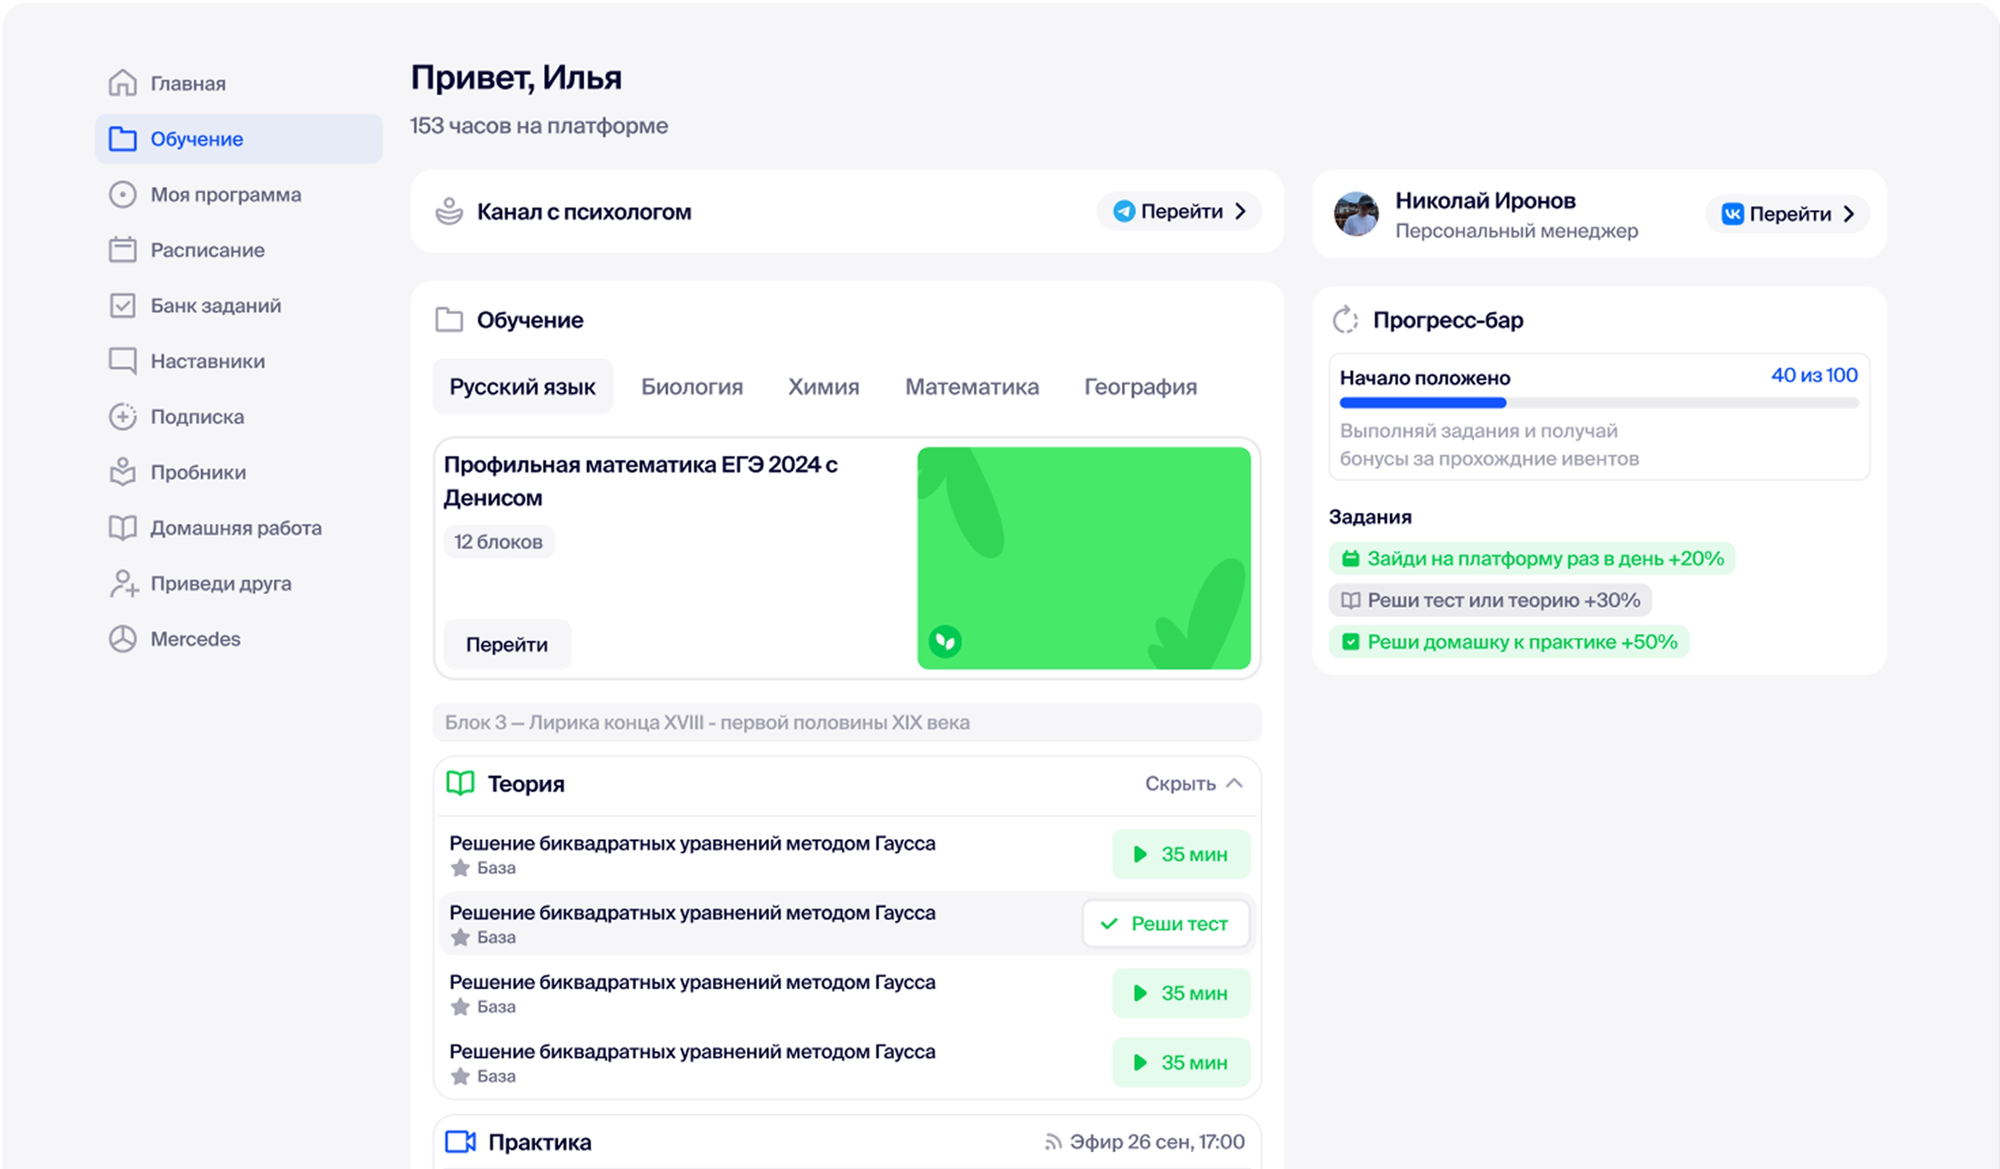Click the chevron on manager's Перейти button
The height and width of the screenshot is (1169, 2000).
point(1849,214)
